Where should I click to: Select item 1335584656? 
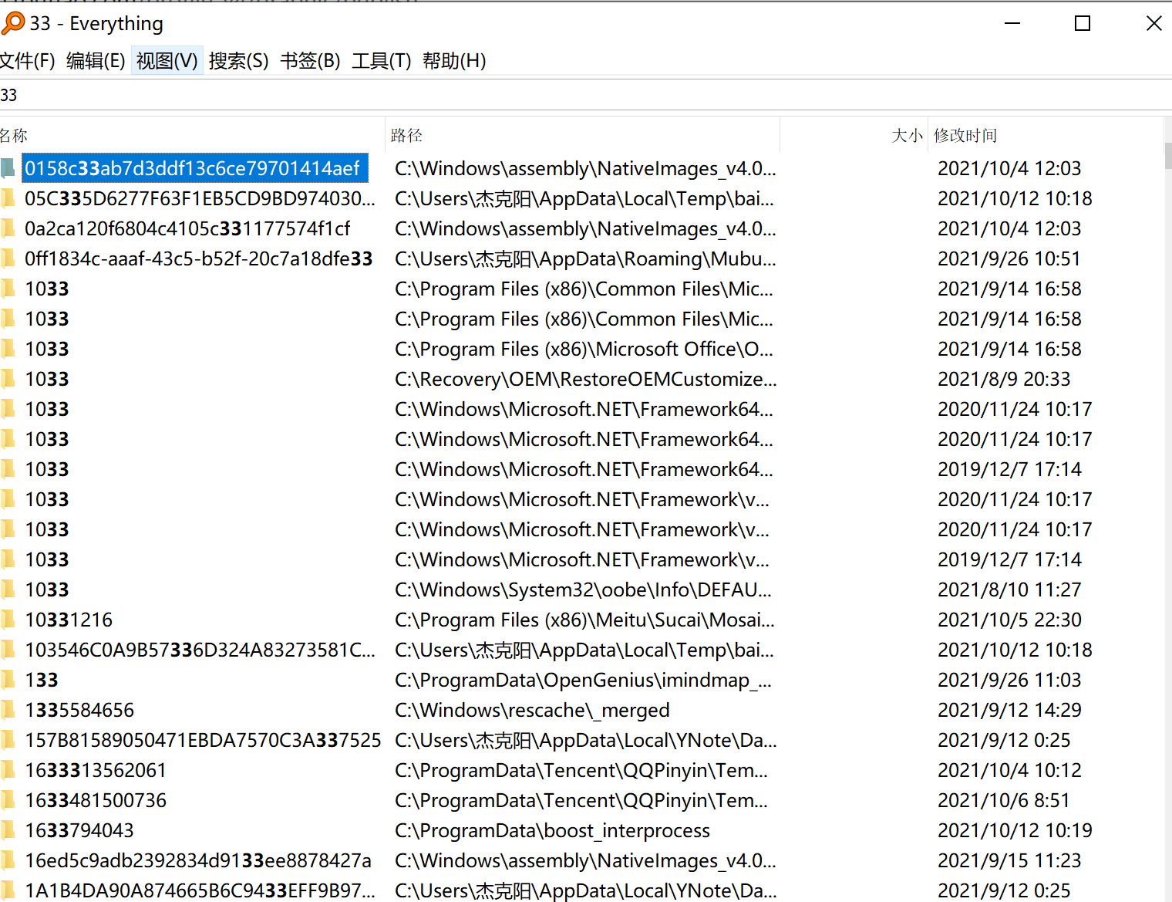(79, 710)
